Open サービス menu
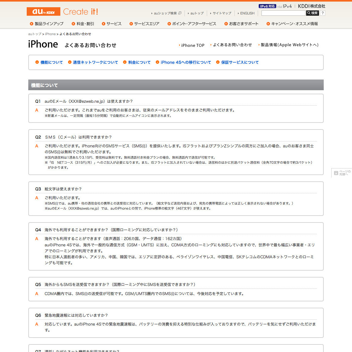Viewport: 352px width, 352px height. point(114,24)
